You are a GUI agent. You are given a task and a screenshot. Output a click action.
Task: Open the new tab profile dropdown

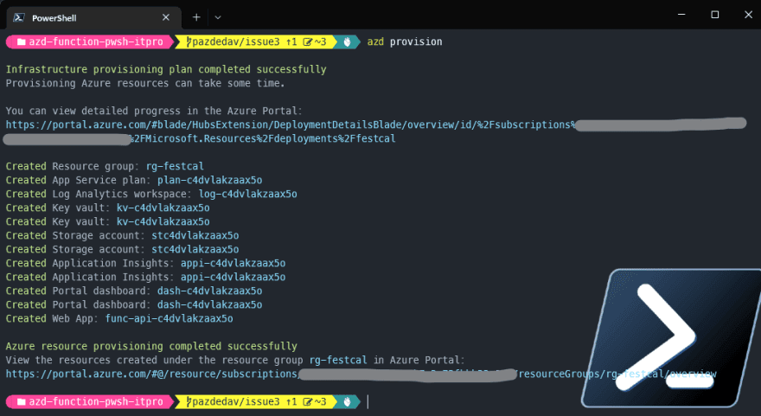pyautogui.click(x=218, y=17)
